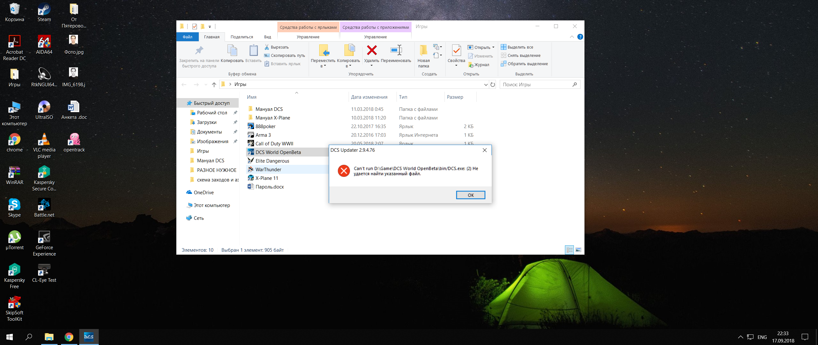Screen dimensions: 818x345
Task: Click Выделить все in the ribbon
Action: pos(517,47)
